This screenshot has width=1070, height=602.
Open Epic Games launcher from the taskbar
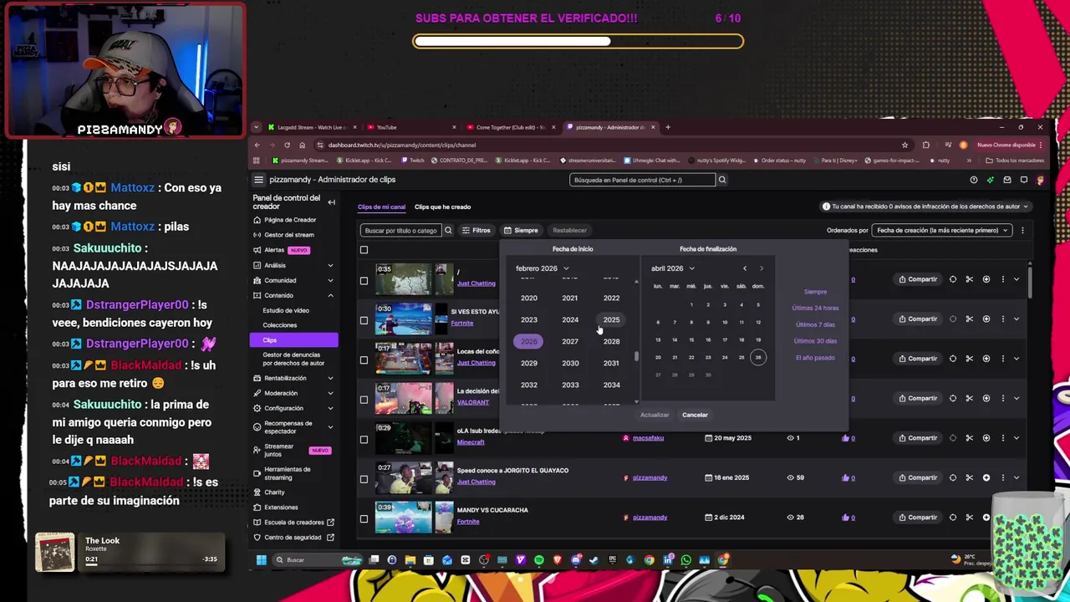point(613,560)
